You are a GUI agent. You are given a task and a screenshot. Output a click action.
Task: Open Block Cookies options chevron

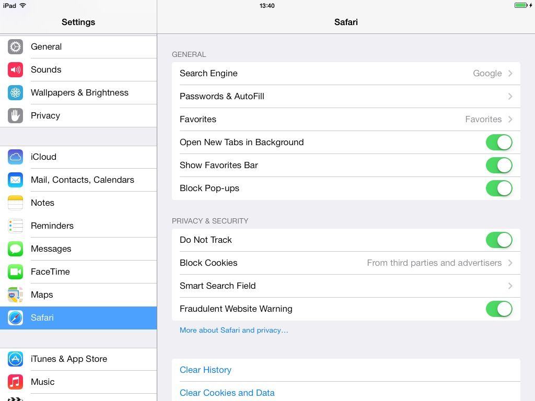(x=510, y=263)
